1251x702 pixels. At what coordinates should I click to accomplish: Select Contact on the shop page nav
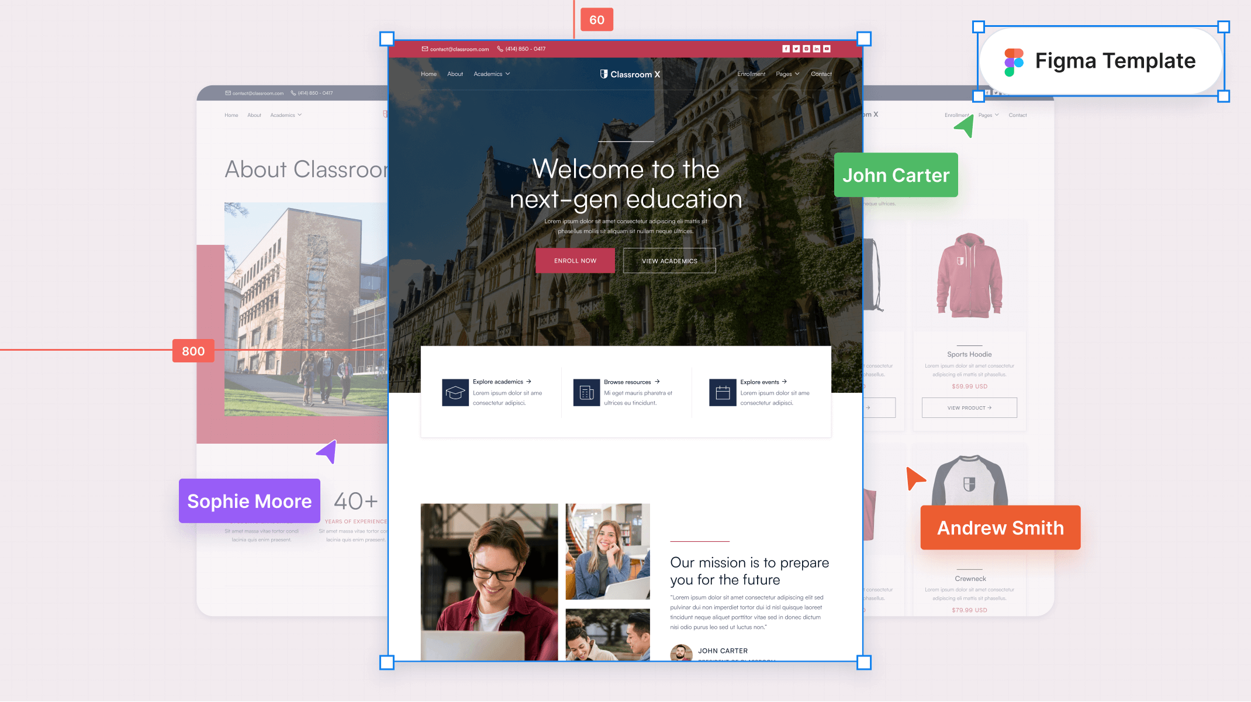click(x=1018, y=115)
